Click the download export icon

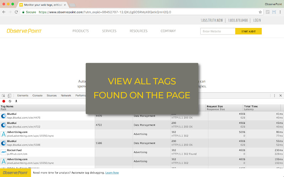pos(16,101)
